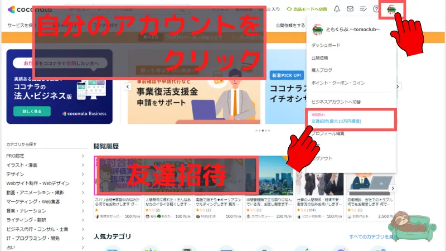Expand マーケティング・Web集客 category

[x=46, y=201]
